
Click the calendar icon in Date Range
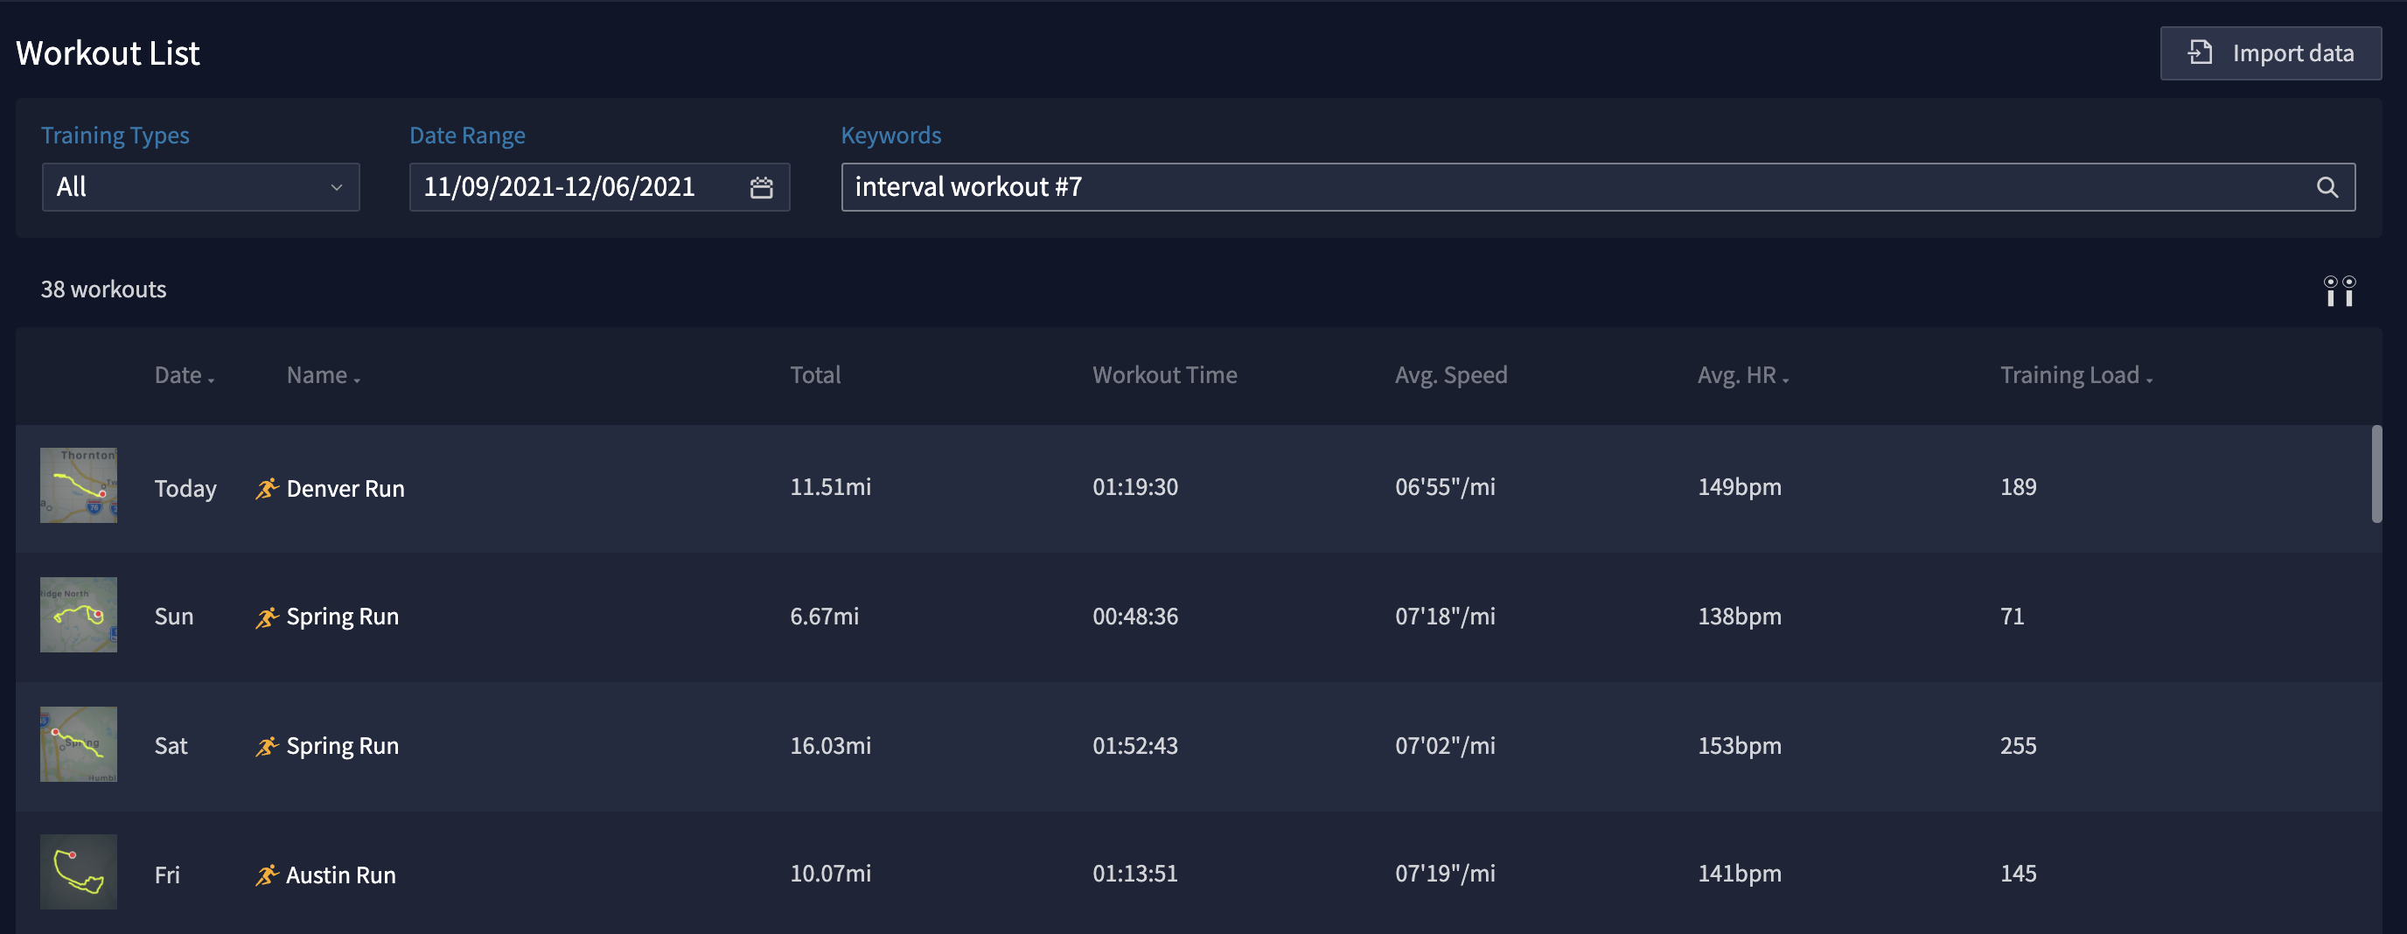(x=762, y=188)
